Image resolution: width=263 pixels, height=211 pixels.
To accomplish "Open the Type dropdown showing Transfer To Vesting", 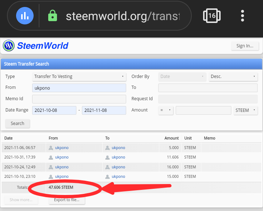I will pos(79,77).
